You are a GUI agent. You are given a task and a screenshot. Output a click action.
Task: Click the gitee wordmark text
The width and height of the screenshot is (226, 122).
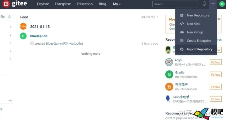tap(19, 3)
